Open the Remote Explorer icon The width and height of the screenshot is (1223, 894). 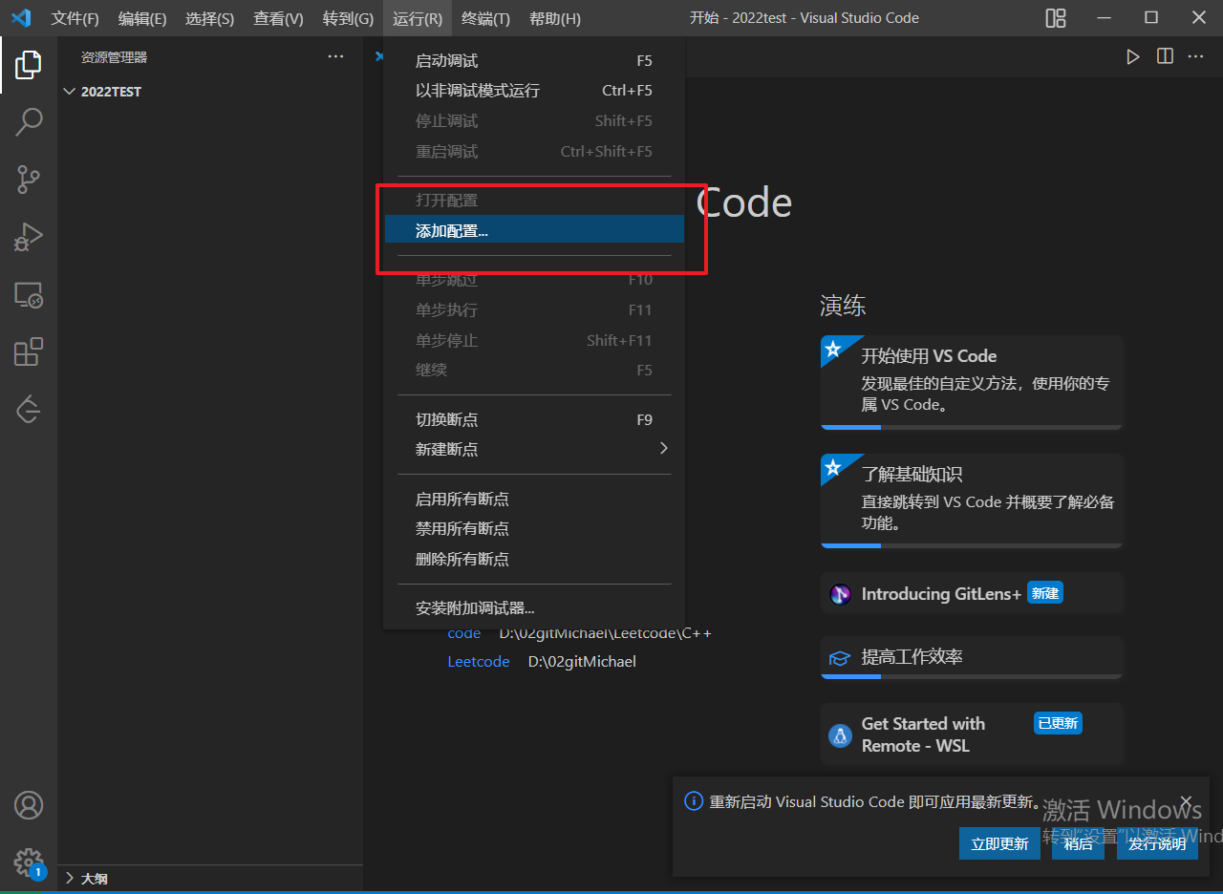tap(29, 294)
